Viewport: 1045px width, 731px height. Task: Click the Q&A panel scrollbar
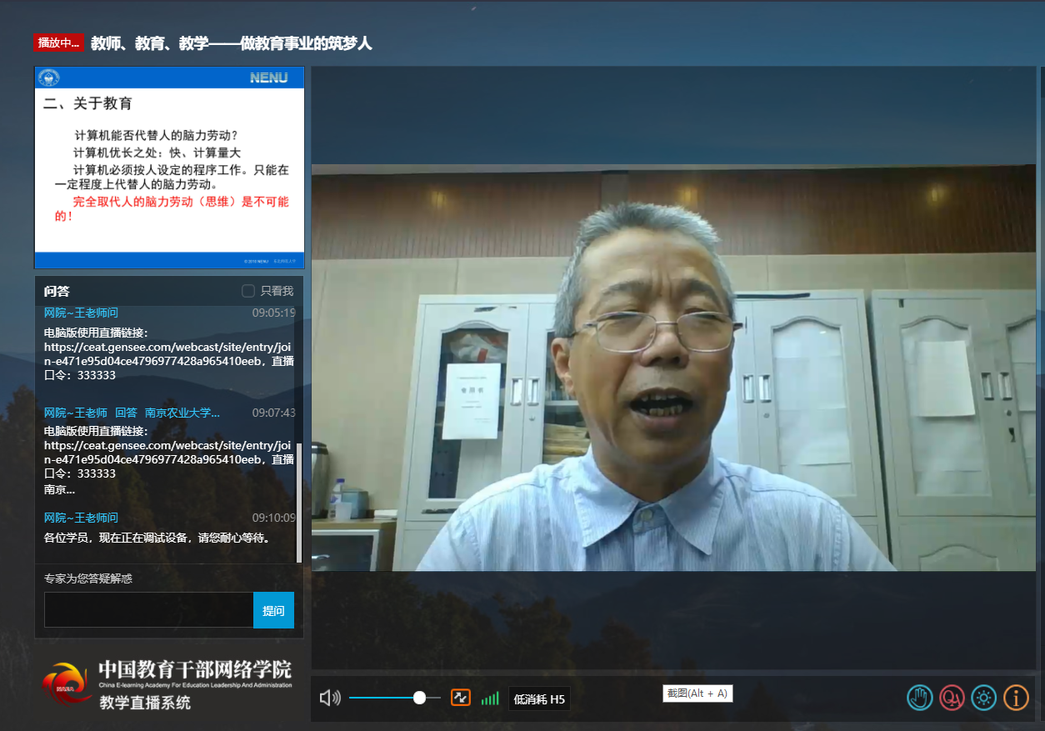click(x=299, y=502)
